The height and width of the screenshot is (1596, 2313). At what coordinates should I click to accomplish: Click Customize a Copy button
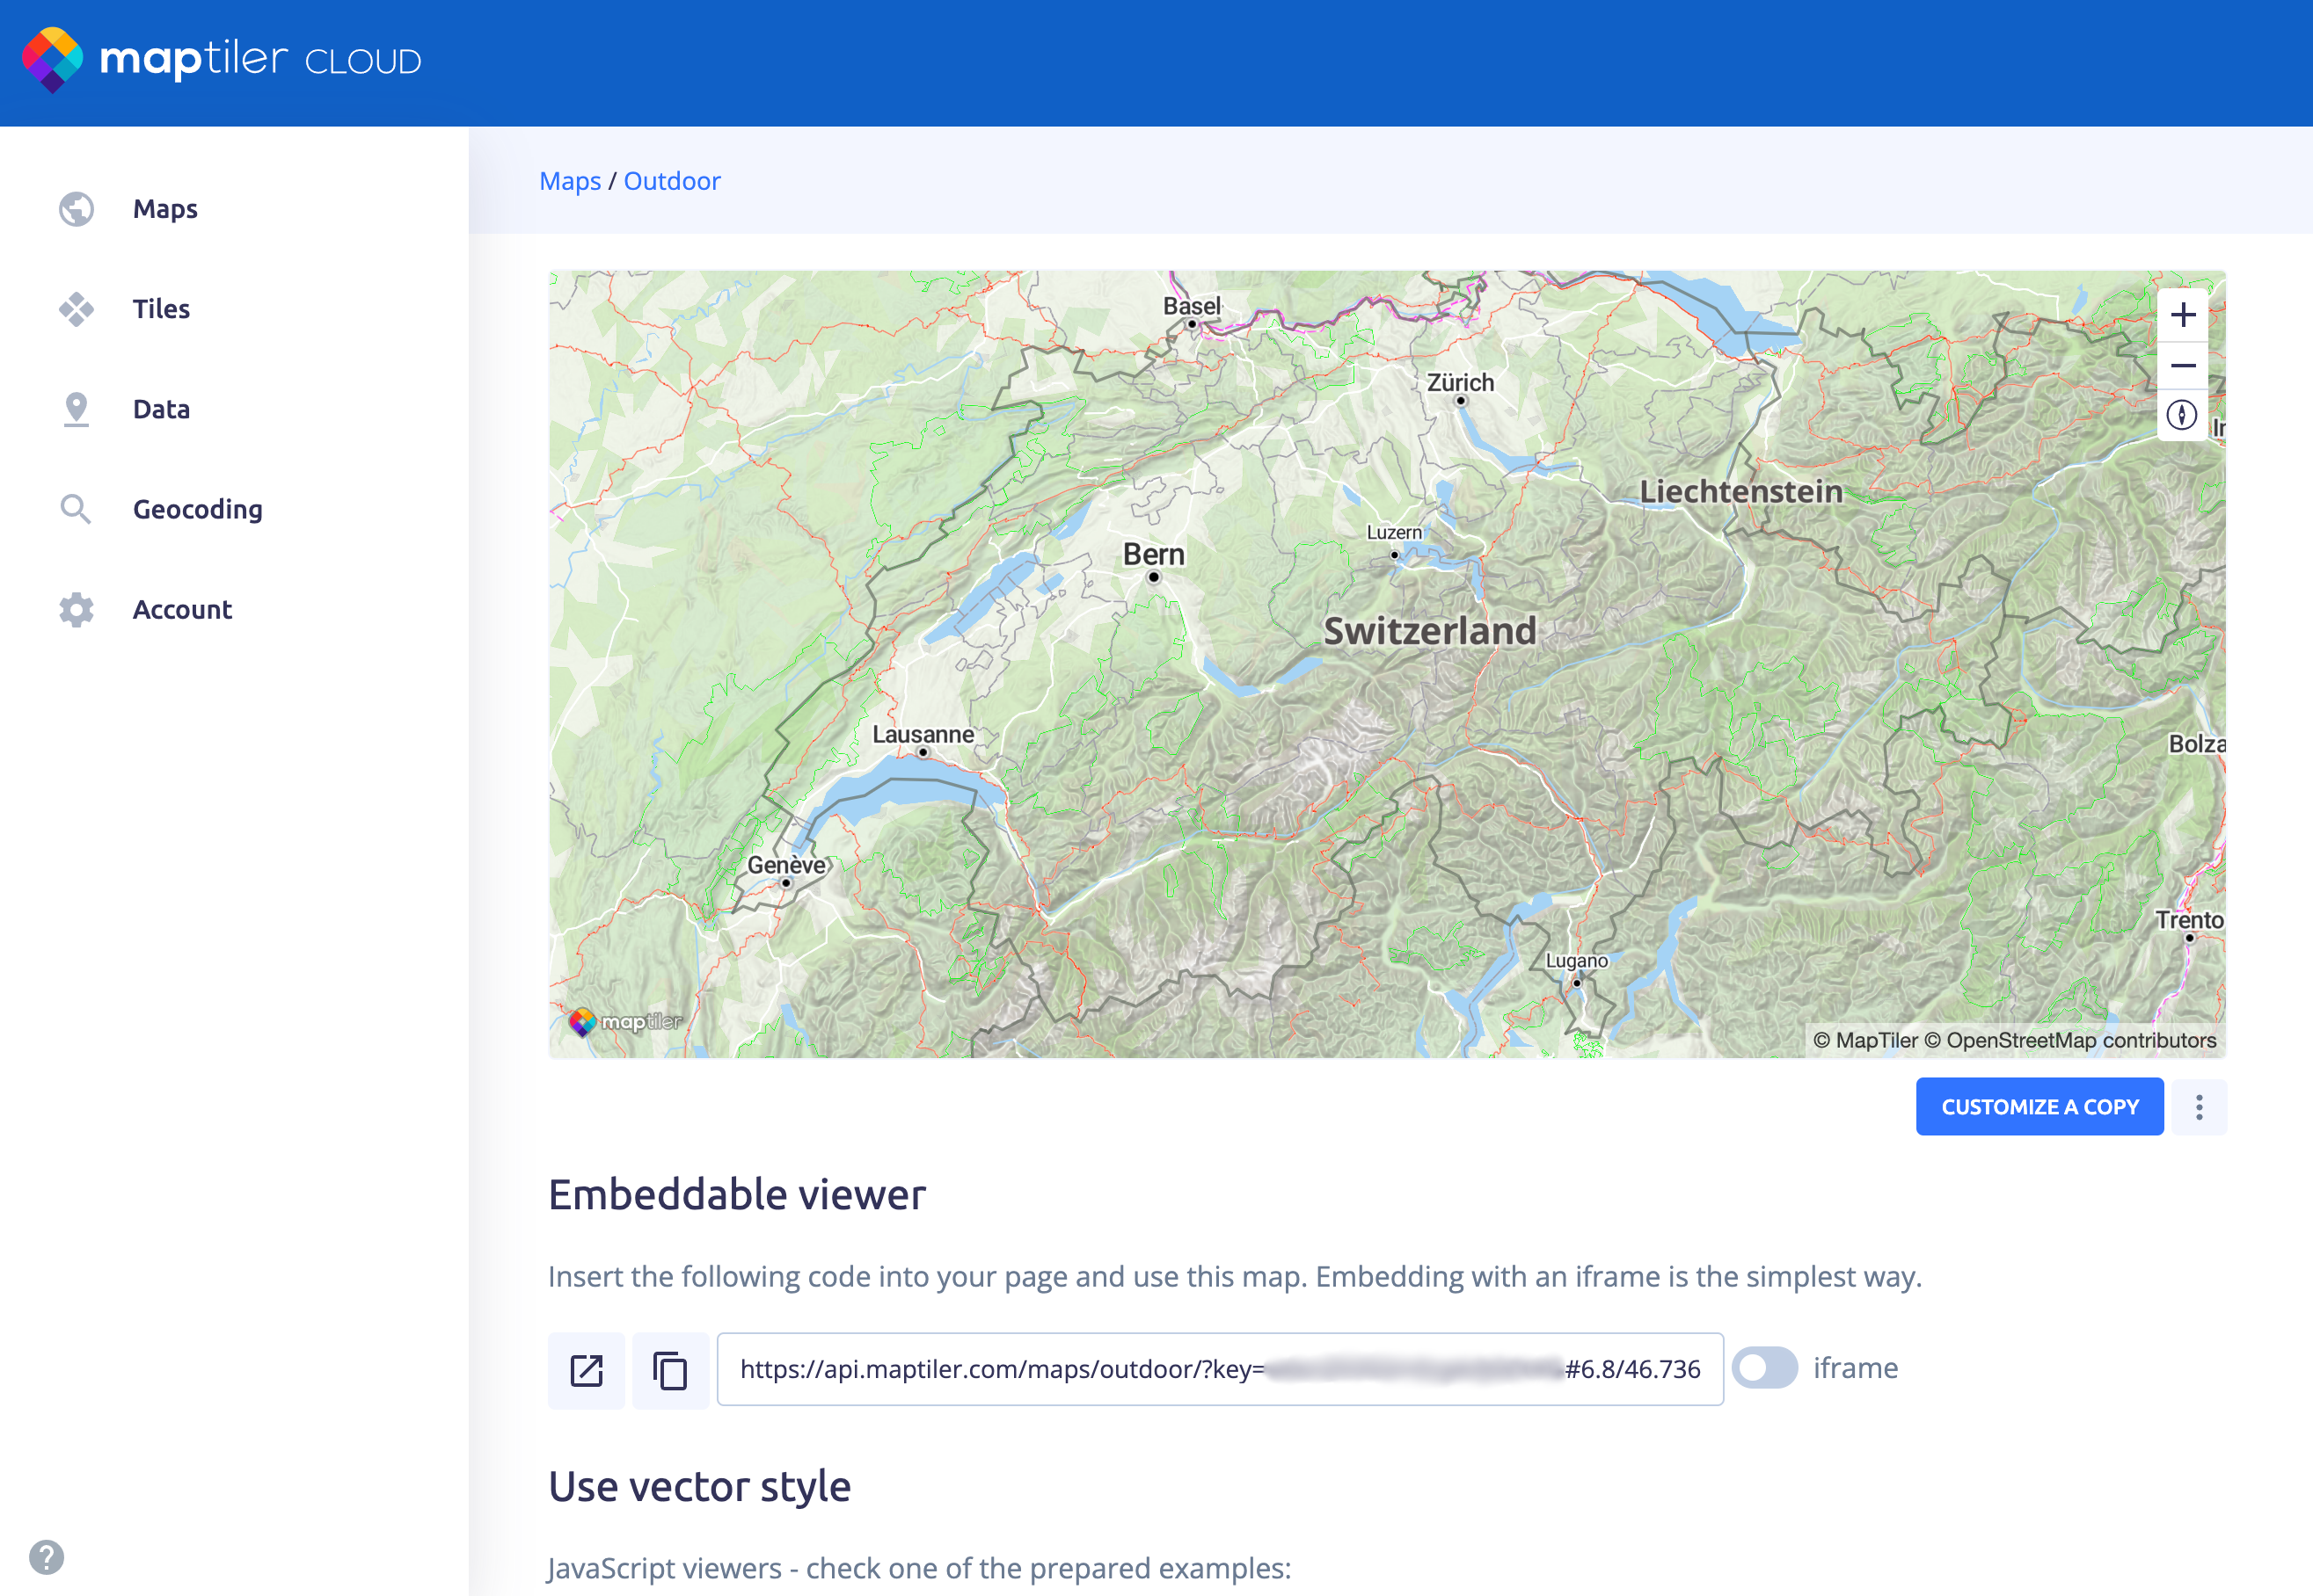tap(2039, 1107)
